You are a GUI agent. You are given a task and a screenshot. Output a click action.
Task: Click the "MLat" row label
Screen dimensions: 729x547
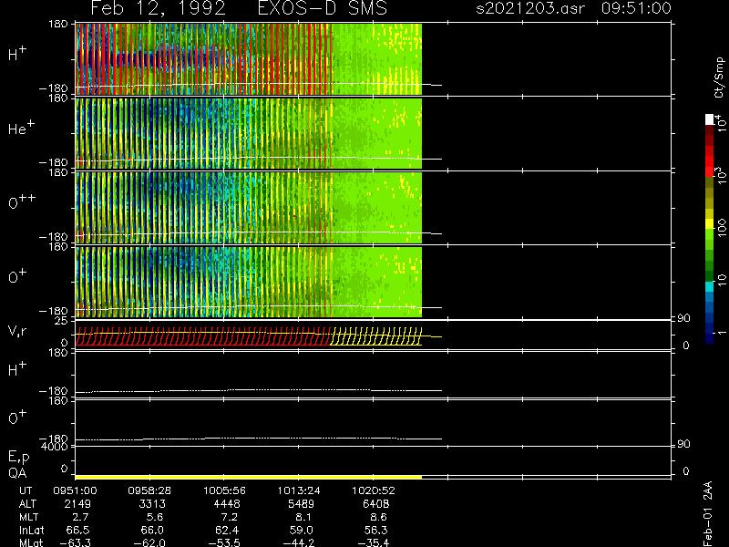point(31,542)
